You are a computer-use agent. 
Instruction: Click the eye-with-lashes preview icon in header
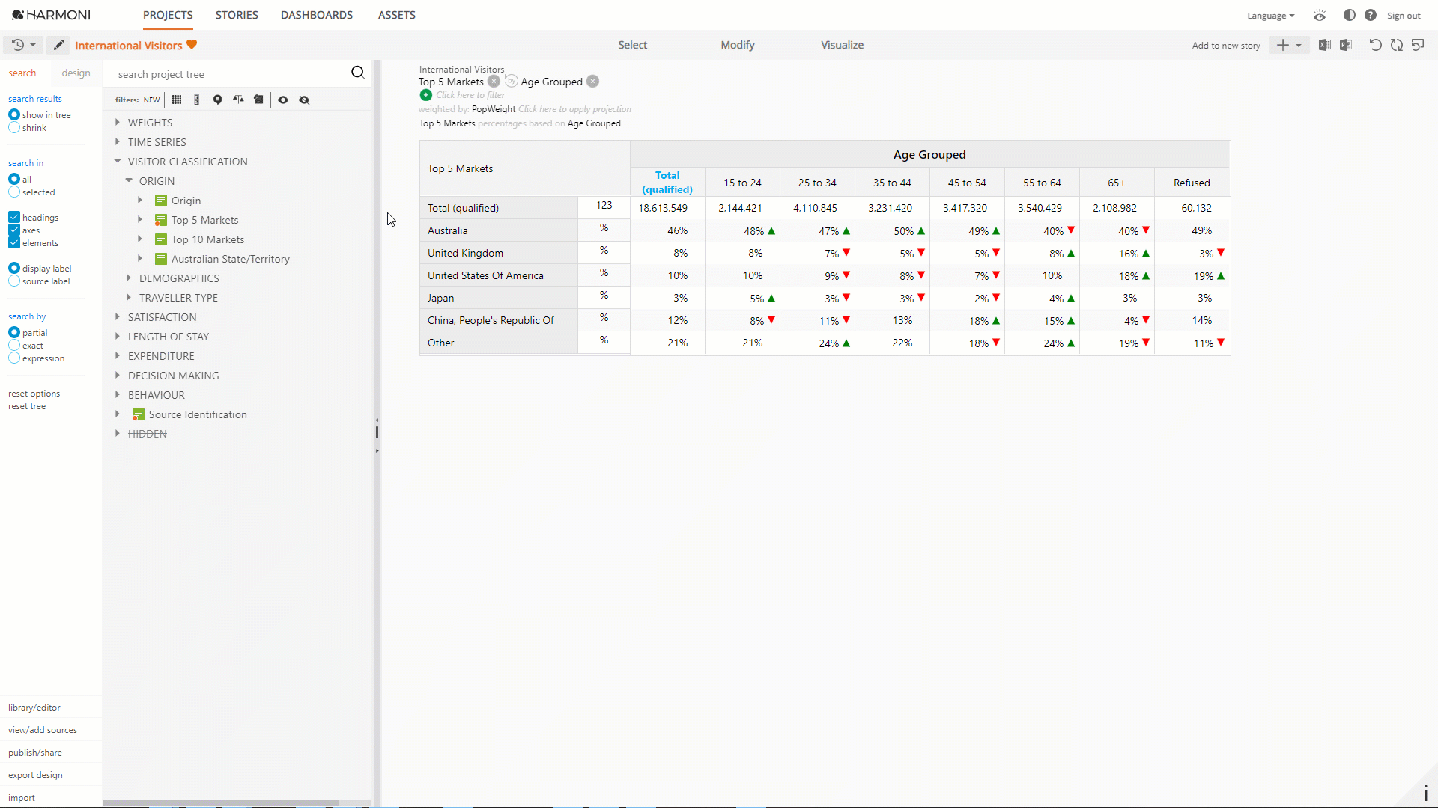1320,15
